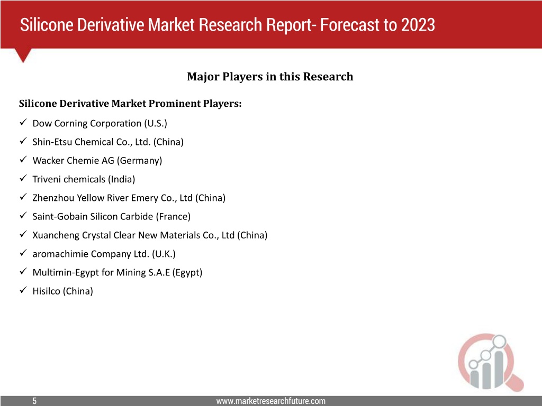Click the checkmark beside Shin-Etsu Chemical

(x=23, y=141)
